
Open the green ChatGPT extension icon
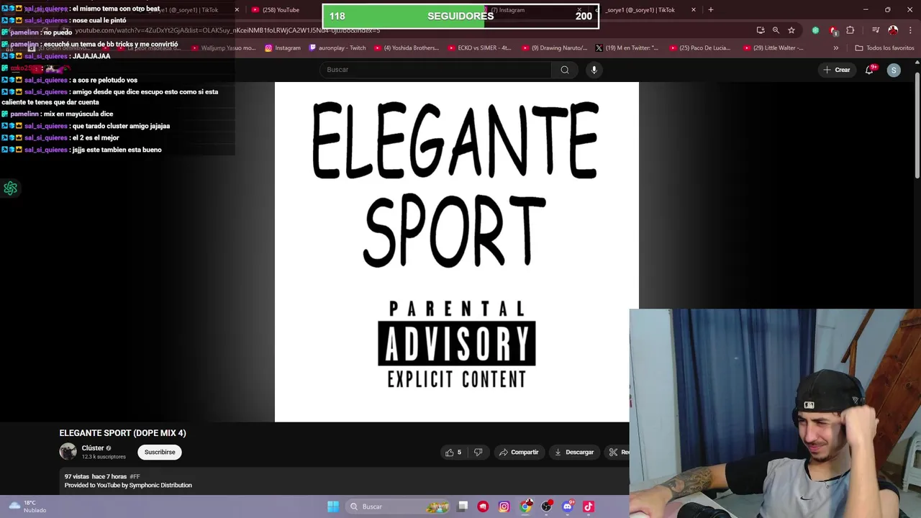[815, 30]
